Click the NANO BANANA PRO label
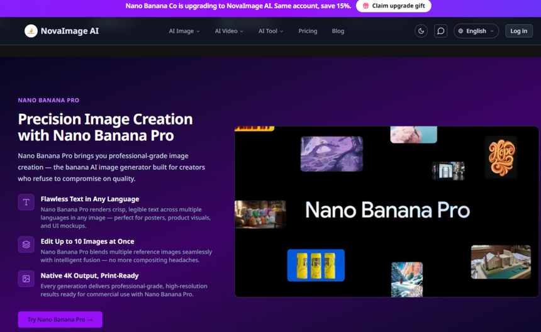 point(48,101)
